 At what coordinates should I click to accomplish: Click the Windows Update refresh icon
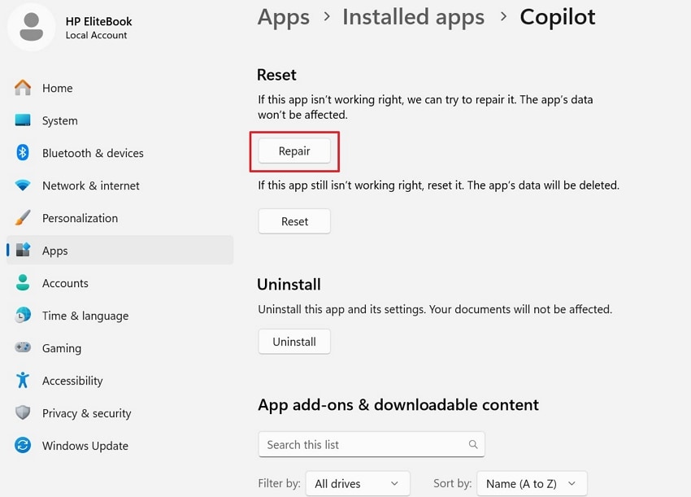(23, 445)
